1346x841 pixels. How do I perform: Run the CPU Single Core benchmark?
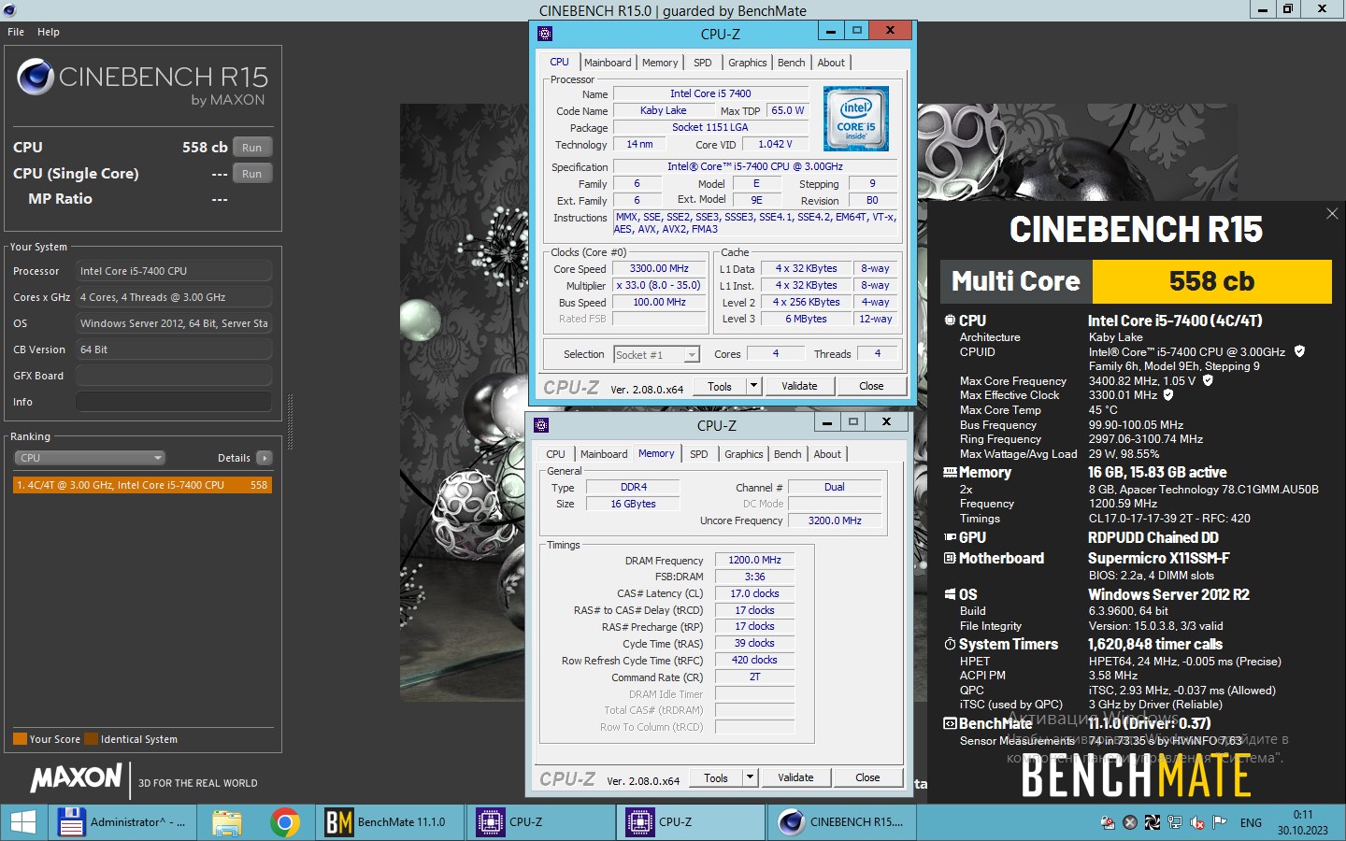(251, 174)
